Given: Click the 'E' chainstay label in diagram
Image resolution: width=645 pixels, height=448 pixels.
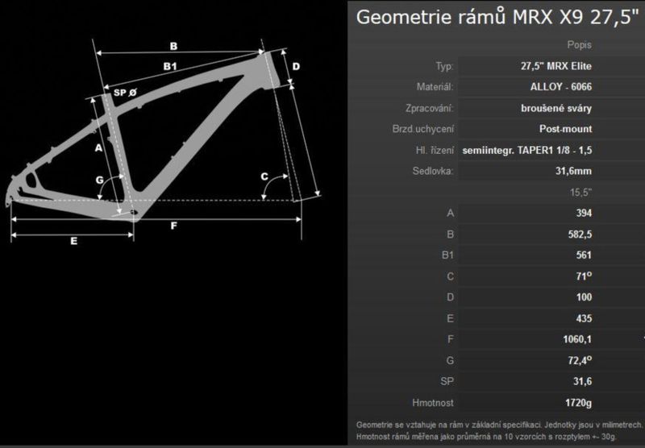Looking at the screenshot, I should [73, 241].
